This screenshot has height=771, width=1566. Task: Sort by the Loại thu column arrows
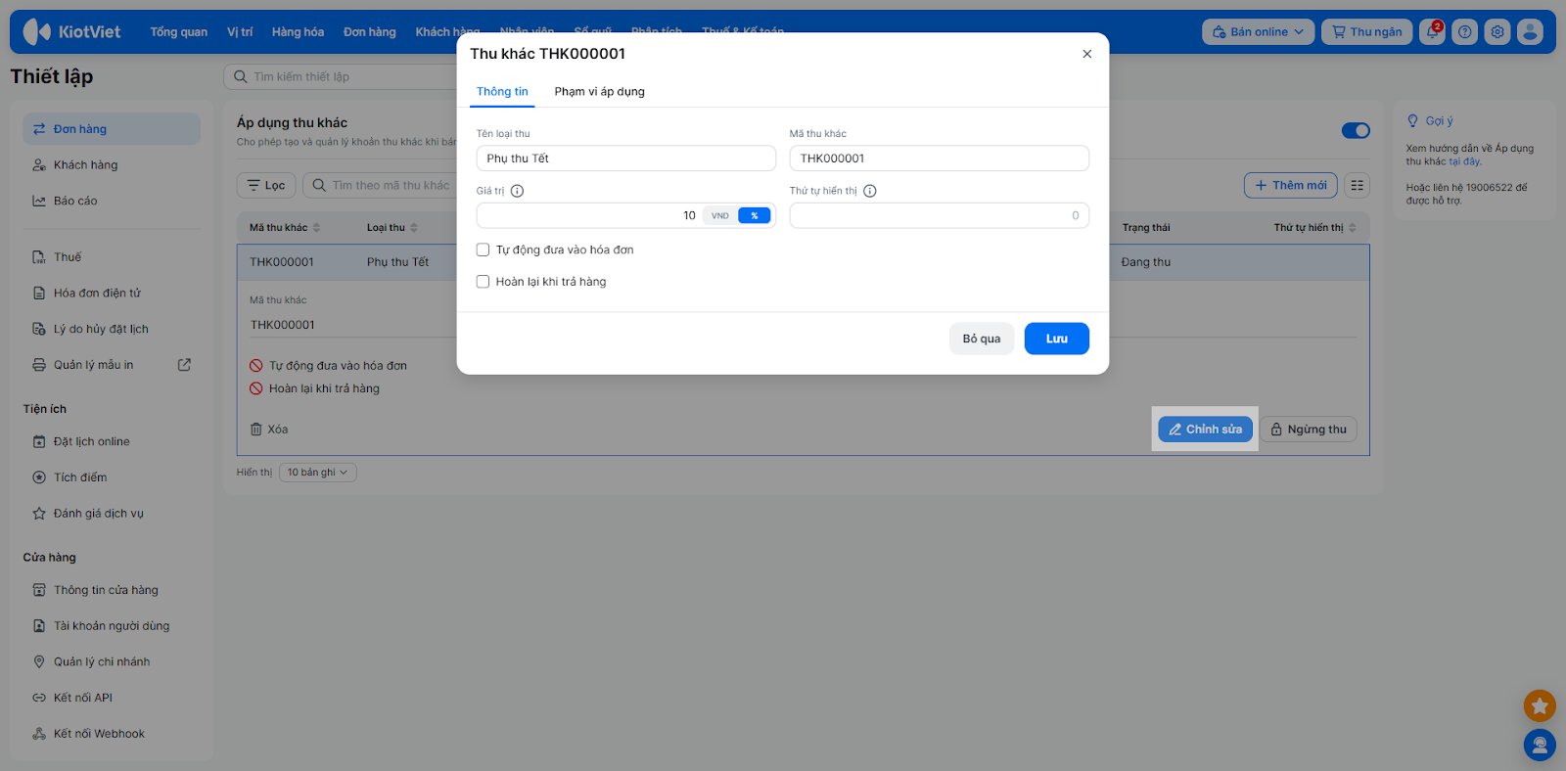[414, 228]
